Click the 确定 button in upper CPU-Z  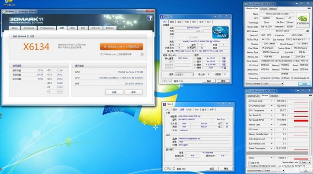[223, 81]
